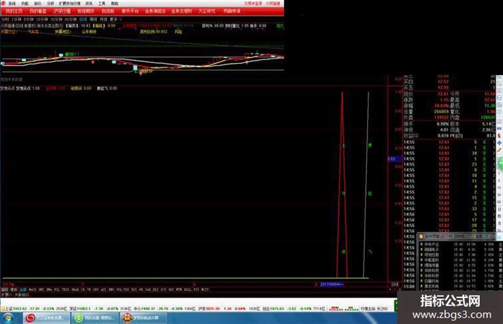Select the 日线 period tab
Viewport: 503px width, 324px height.
(83, 19)
